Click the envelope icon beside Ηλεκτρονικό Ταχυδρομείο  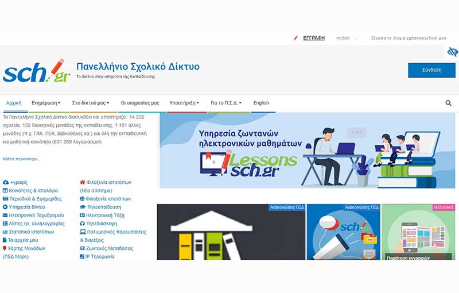click(x=5, y=215)
